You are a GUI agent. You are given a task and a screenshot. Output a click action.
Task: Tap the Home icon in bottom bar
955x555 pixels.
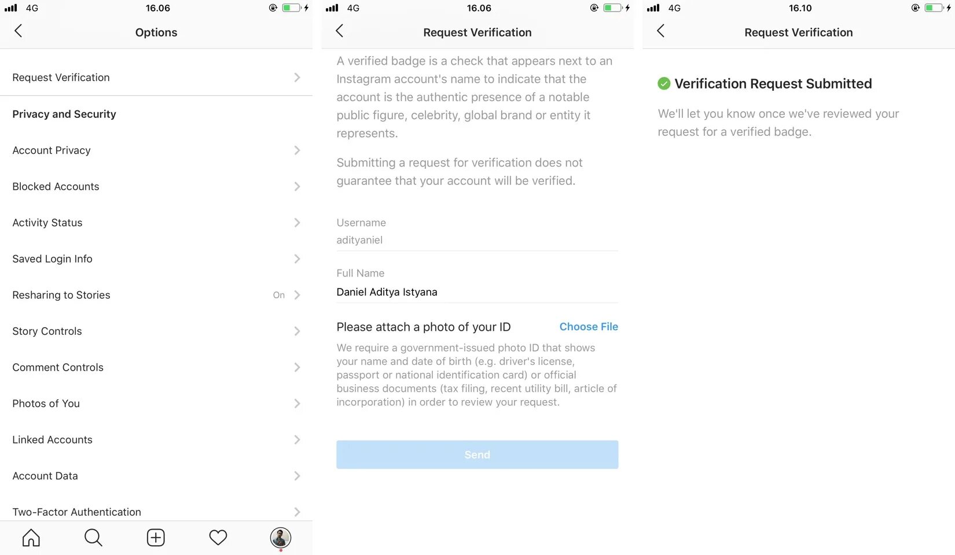pos(31,538)
